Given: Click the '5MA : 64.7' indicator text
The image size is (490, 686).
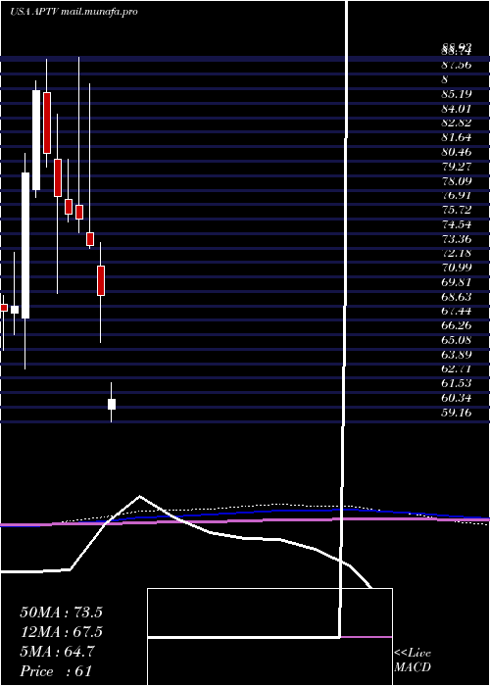Looking at the screenshot, I should (57, 652).
